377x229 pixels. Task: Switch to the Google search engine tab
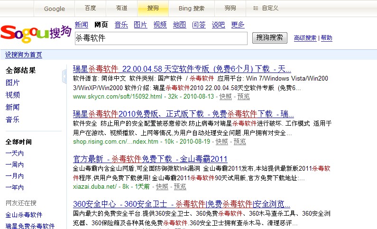[55, 9]
